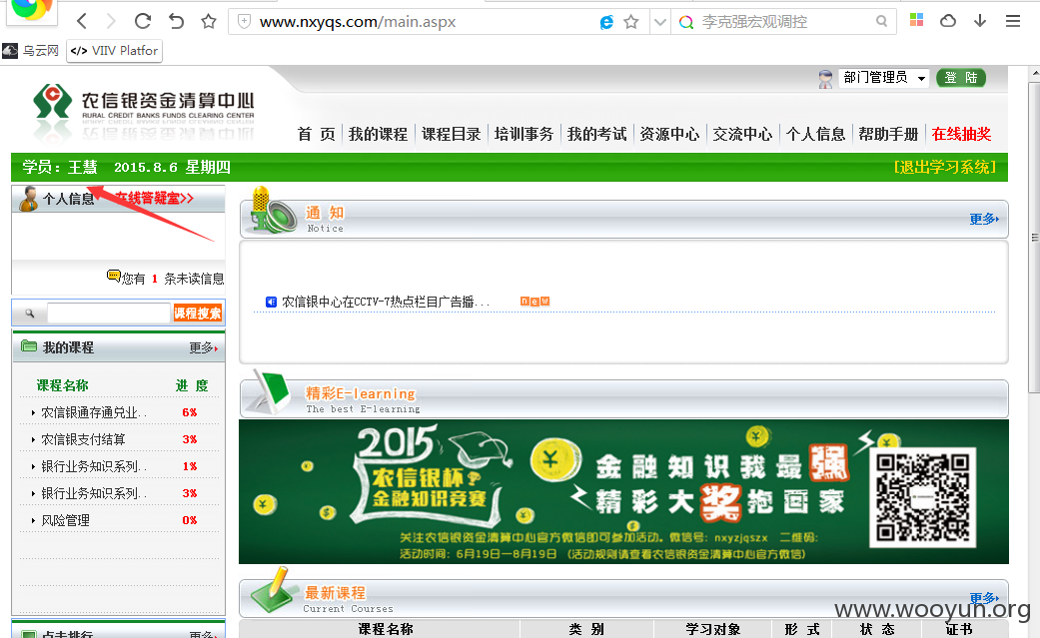Click the cloud sync icon
Viewport: 1040px width, 638px height.
[x=948, y=21]
